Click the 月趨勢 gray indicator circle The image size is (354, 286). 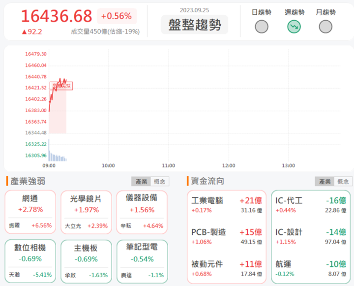325,27
